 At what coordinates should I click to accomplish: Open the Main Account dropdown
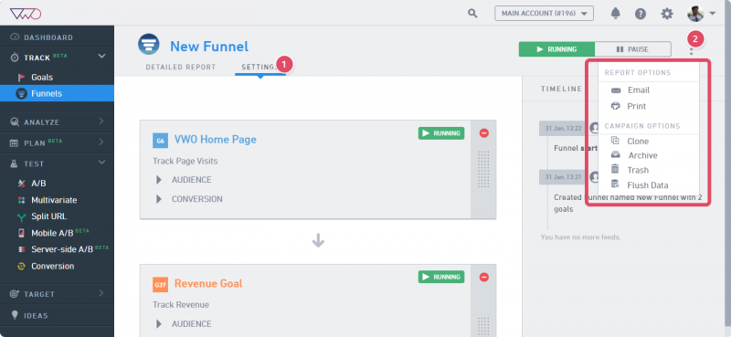pyautogui.click(x=544, y=14)
